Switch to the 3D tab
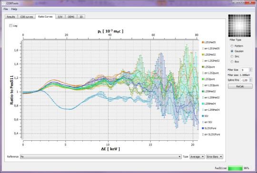This screenshot has height=173, width=257. tap(81, 17)
